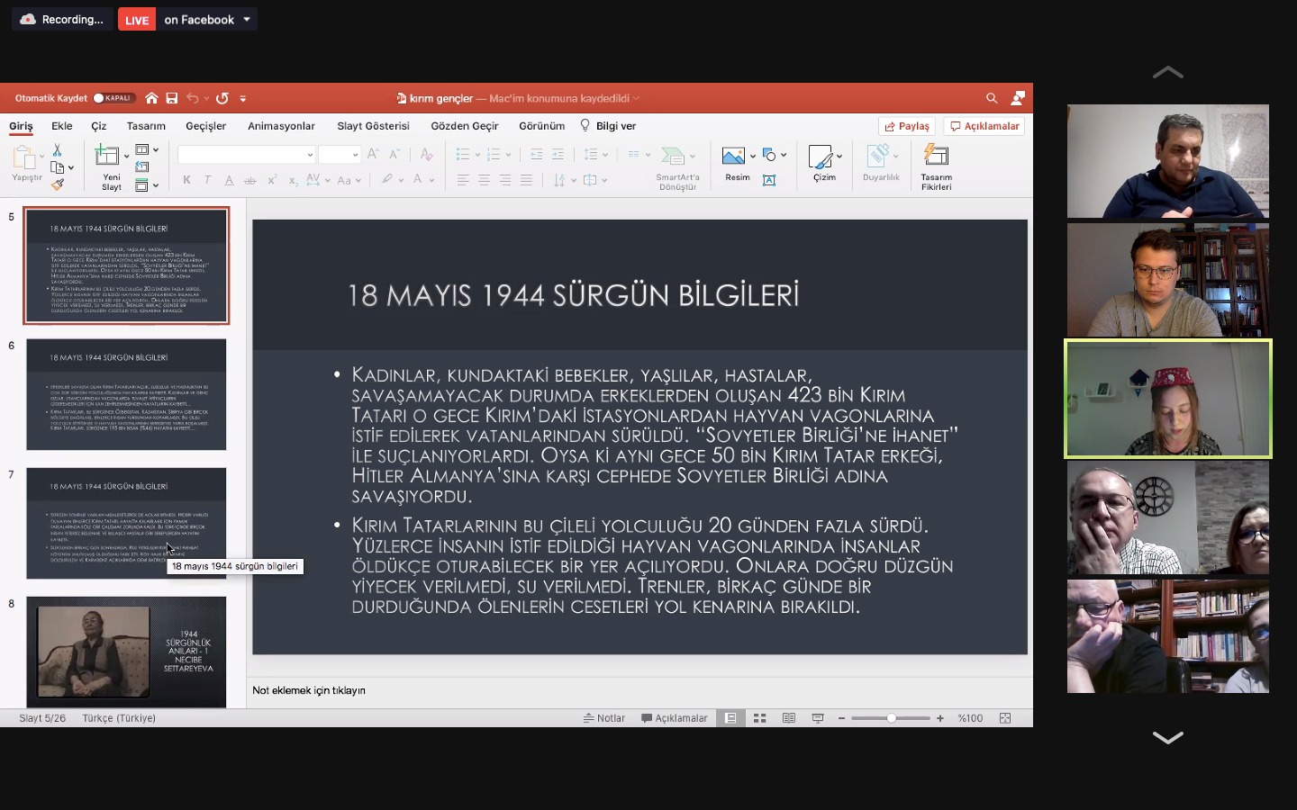The image size is (1297, 810).
Task: Click the reading view icon
Action: (789, 718)
